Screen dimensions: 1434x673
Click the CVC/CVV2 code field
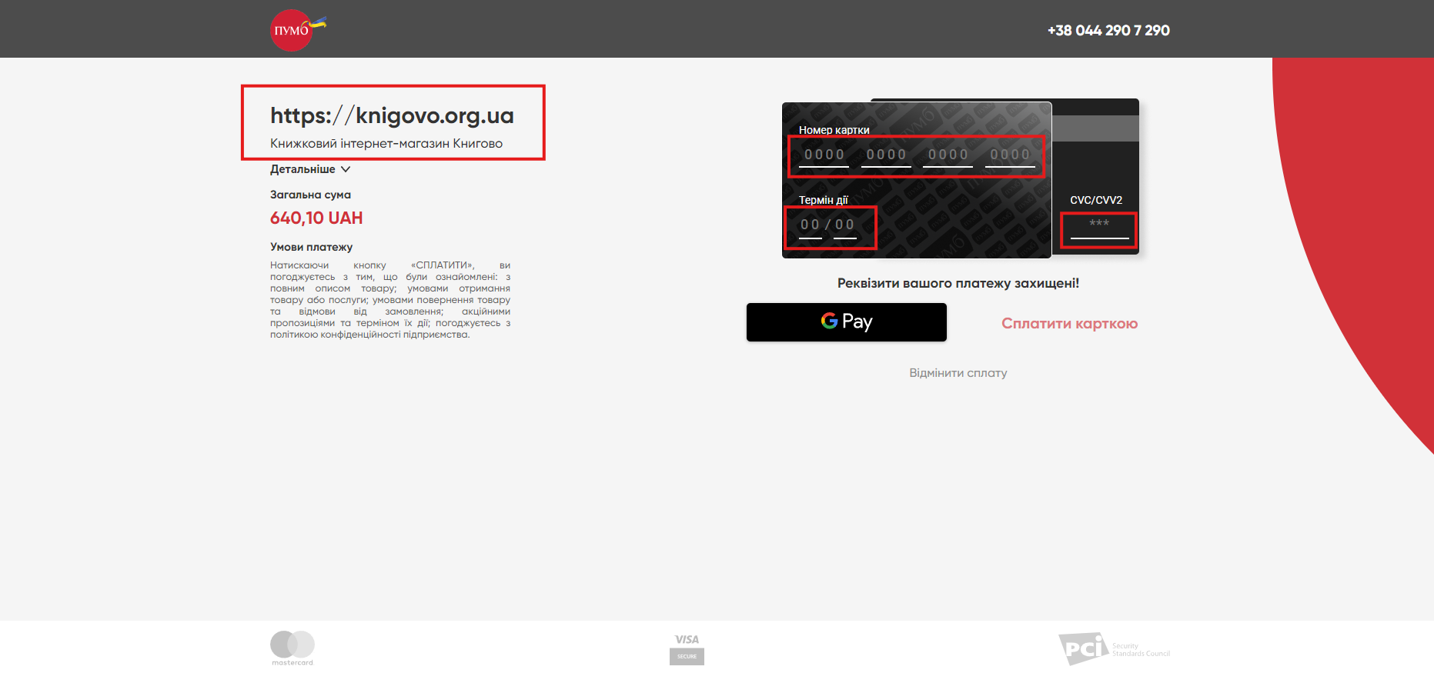tap(1099, 225)
